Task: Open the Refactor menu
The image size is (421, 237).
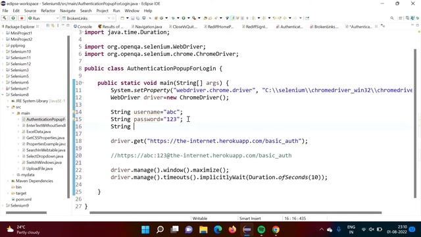Action: (x=48, y=11)
